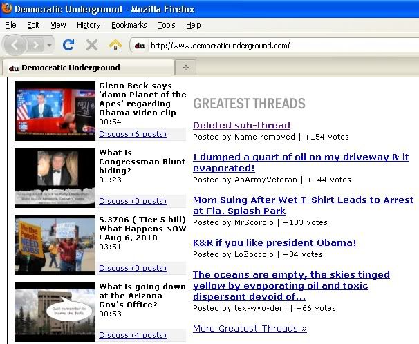This screenshot has height=344, width=419.
Task: Open K&R if you like president Obama thread
Action: click(x=274, y=242)
